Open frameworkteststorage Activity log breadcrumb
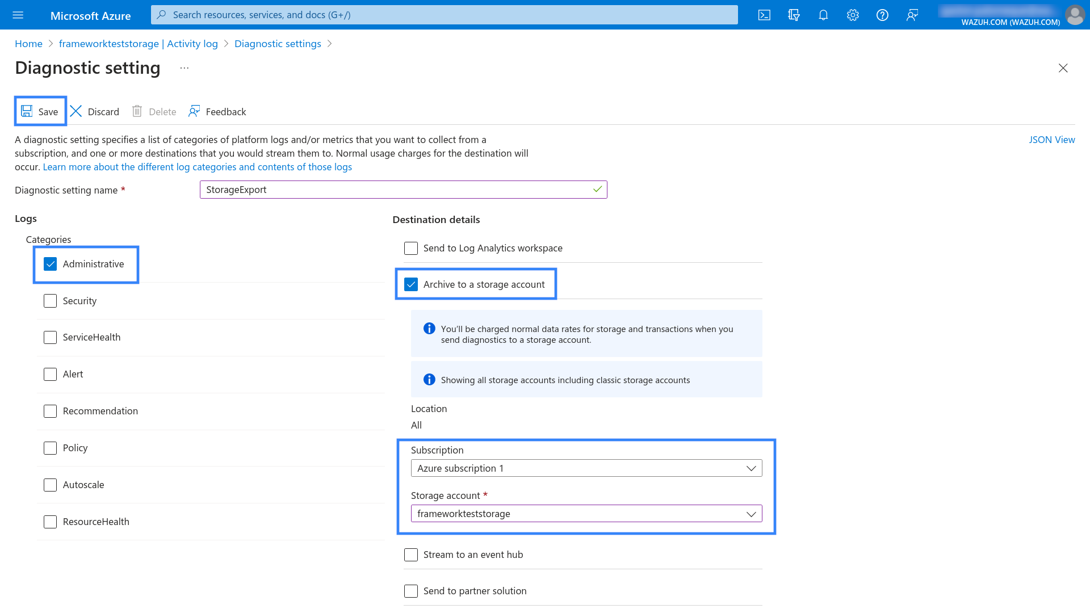 (138, 44)
